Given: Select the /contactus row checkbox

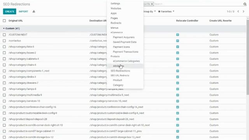Looking at the screenshot, I should [x=4, y=40].
